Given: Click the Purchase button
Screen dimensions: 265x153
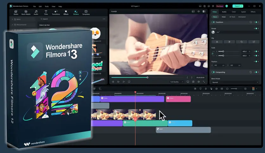Looking at the screenshot, I should (x=220, y=6).
